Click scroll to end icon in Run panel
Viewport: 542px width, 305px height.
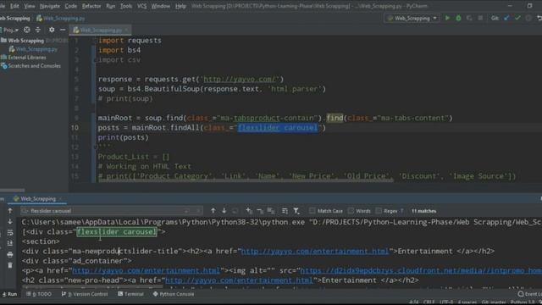click(x=10, y=243)
